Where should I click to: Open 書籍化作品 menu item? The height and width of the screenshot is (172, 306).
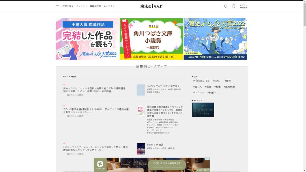[x=95, y=6]
